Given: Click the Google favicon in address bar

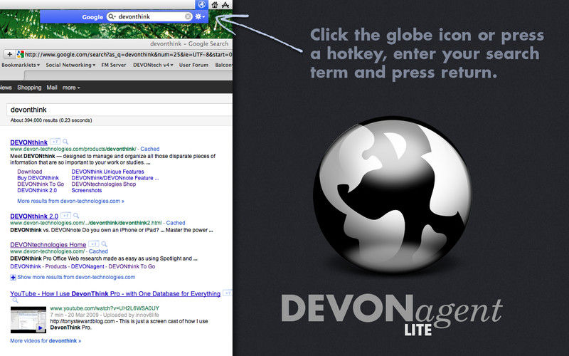Looking at the screenshot, I should (x=20, y=54).
